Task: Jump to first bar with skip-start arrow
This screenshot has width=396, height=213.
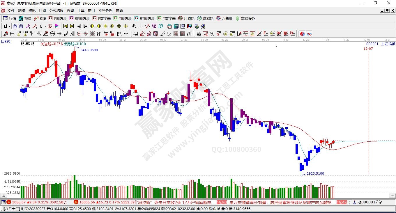Action: [66, 26]
